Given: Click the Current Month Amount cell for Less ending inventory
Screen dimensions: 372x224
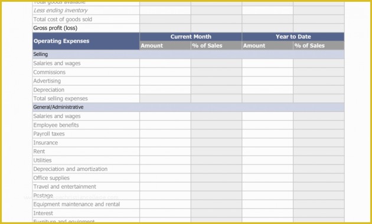Looking at the screenshot, I should click(165, 11).
